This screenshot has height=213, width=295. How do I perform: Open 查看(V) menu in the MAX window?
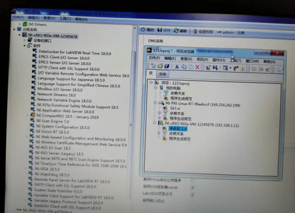pyautogui.click(x=49, y=18)
